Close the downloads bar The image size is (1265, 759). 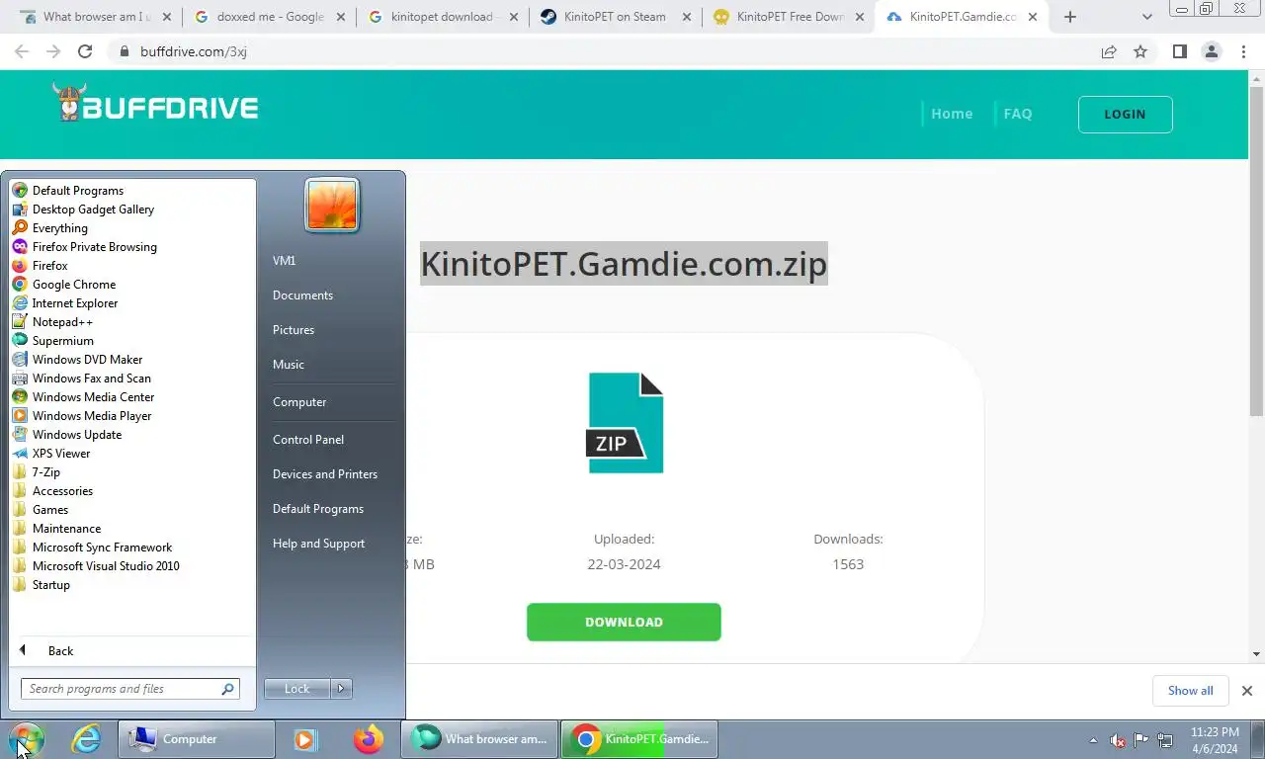click(x=1246, y=691)
